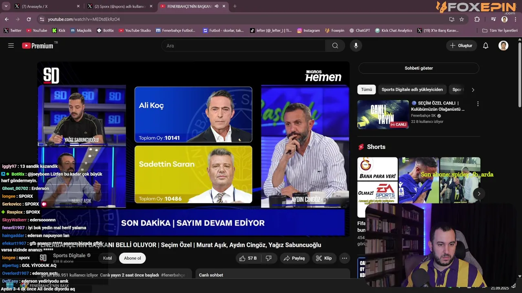Create a clip with Klip button
Viewport: 522px width, 293px height.
point(324,258)
